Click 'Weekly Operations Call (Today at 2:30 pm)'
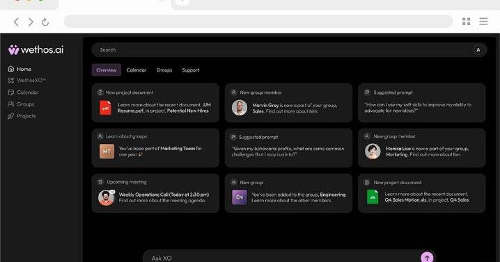The height and width of the screenshot is (262, 500). click(164, 194)
